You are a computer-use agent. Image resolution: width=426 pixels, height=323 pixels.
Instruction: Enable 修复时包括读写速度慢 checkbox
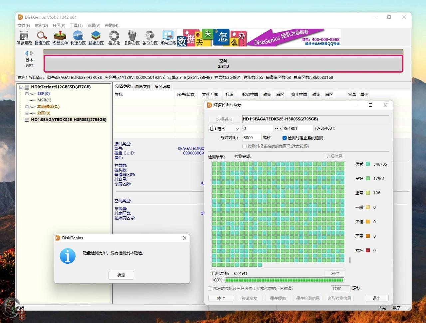210,289
